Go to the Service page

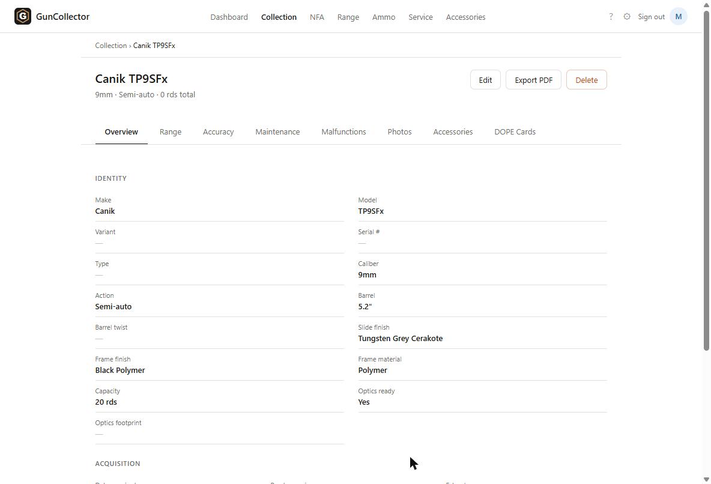(420, 17)
